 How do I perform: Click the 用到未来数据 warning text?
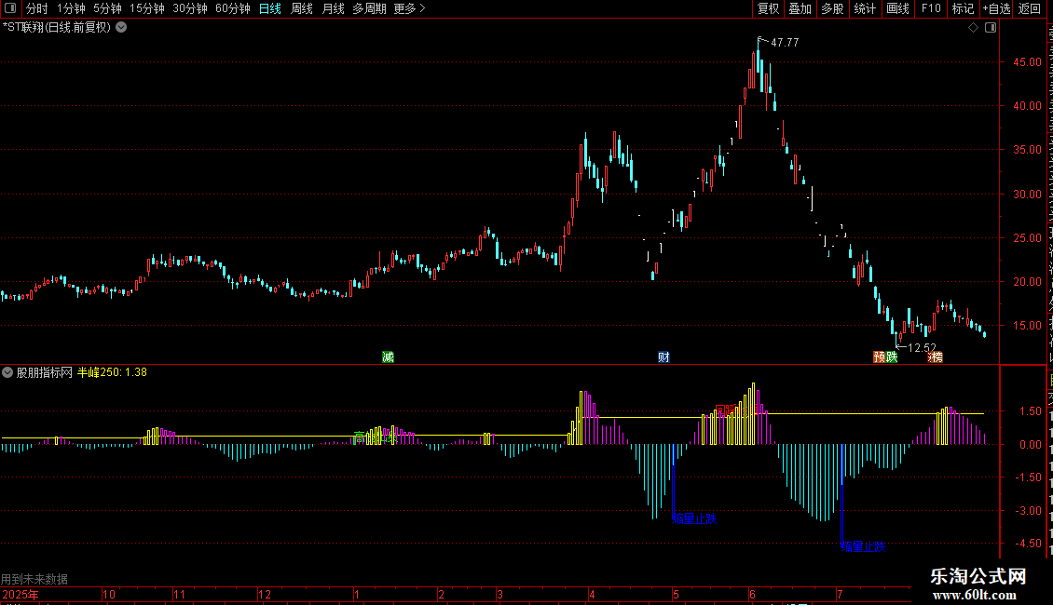click(34, 579)
